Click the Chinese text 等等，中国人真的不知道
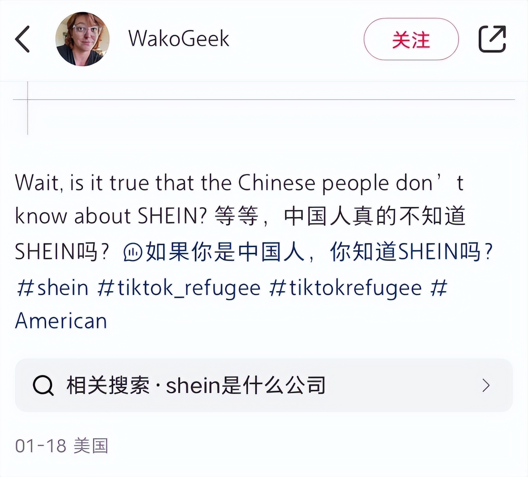The height and width of the screenshot is (477, 528). click(339, 216)
